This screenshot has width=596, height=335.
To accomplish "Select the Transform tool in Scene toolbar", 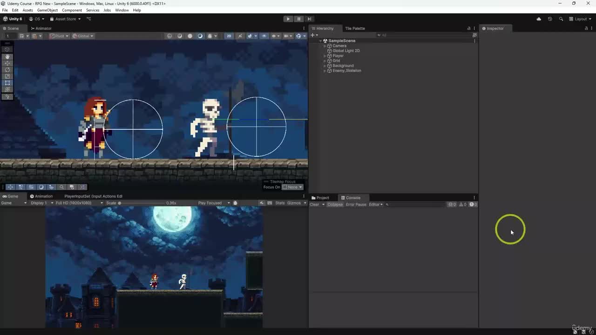I will click(x=7, y=89).
